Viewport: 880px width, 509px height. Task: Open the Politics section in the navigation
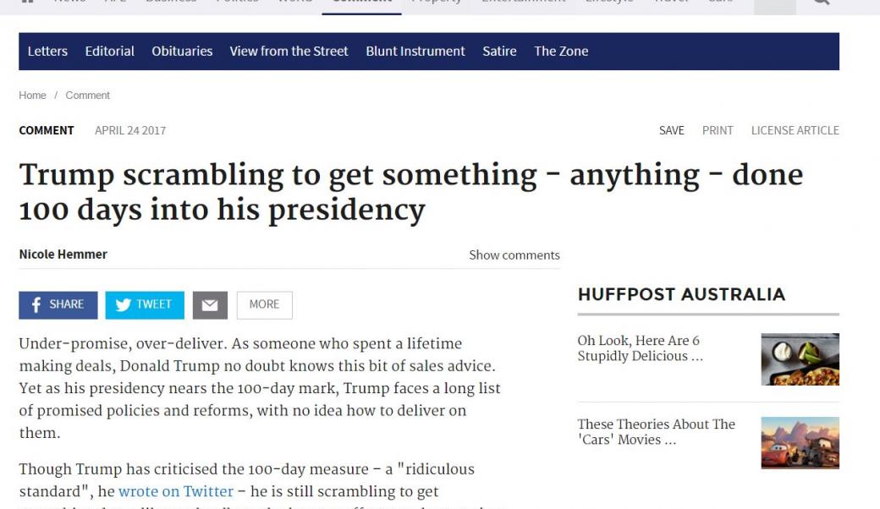point(238,2)
